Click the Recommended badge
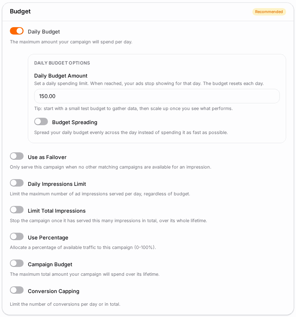Viewport: 296px width, 317px height. point(269,12)
